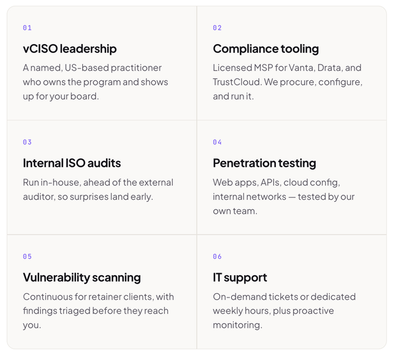
Task: Click 'TrustCloud. We procure, configure' line
Action: (287, 82)
